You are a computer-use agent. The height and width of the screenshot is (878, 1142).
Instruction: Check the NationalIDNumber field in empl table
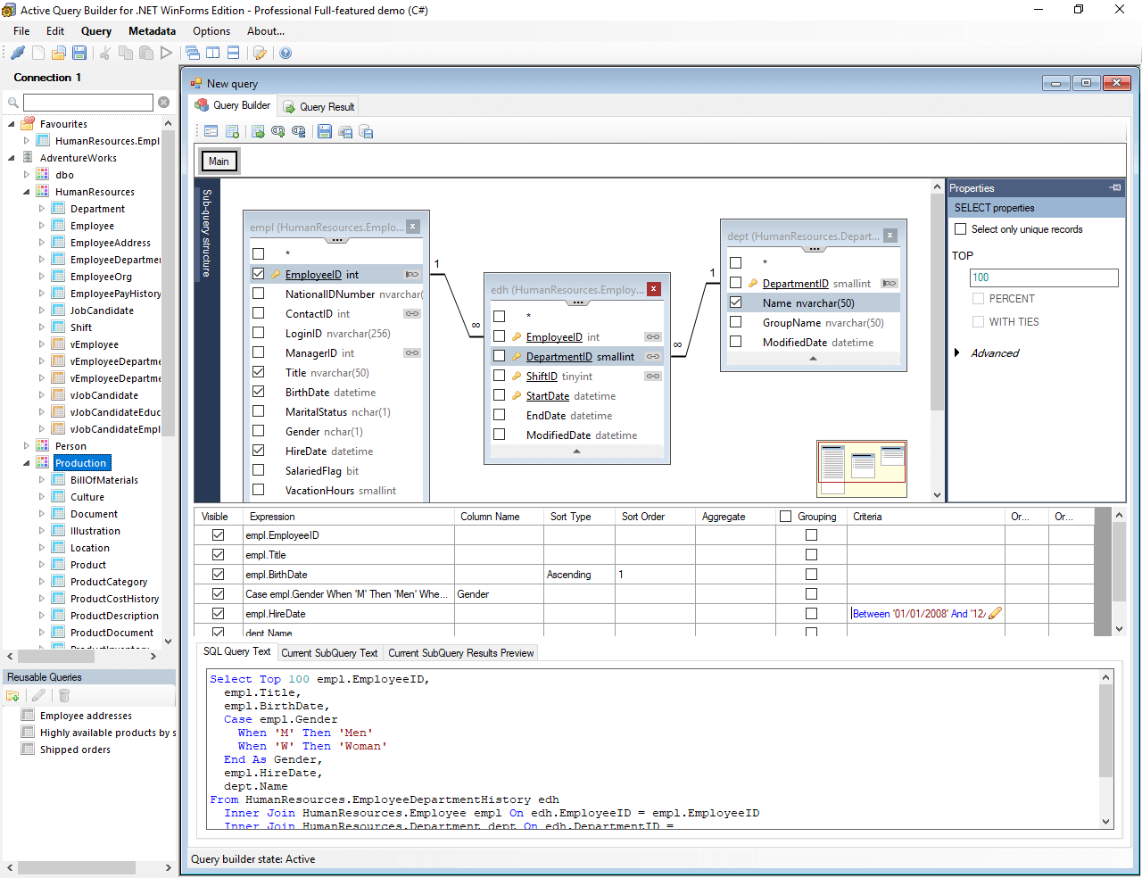click(259, 294)
